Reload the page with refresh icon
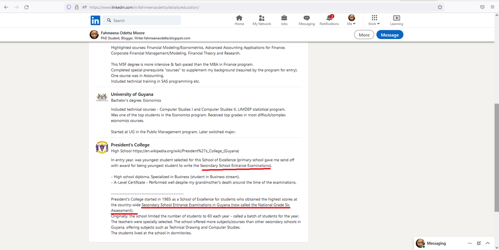Screen dimensions: 499x250 click(27, 7)
